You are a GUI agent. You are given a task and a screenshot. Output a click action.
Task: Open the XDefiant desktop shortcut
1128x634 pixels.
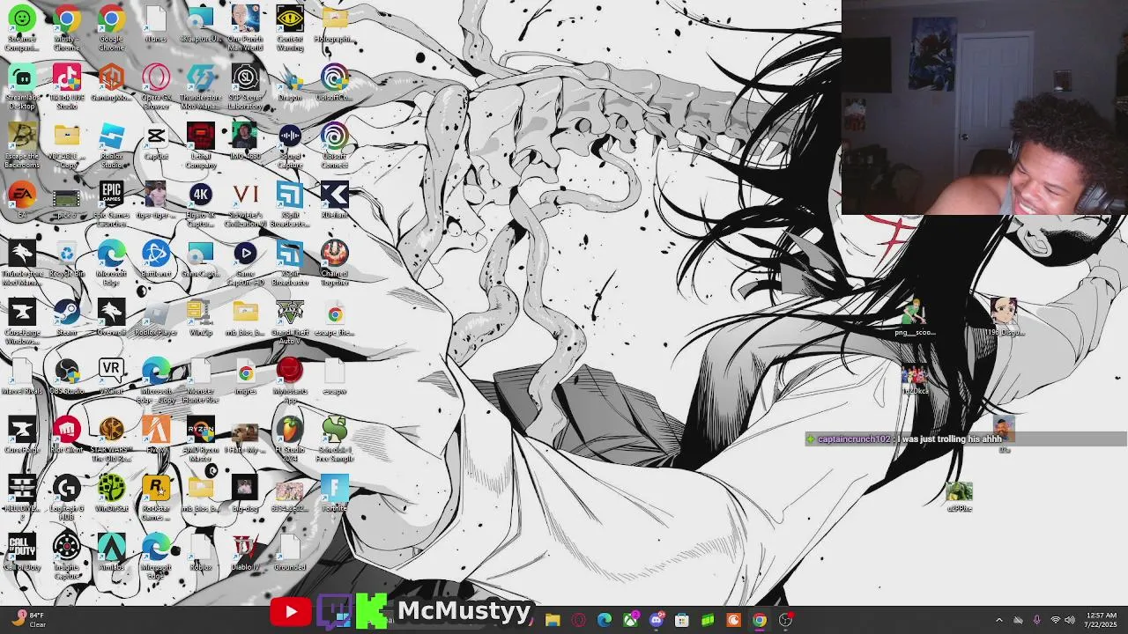pos(334,200)
